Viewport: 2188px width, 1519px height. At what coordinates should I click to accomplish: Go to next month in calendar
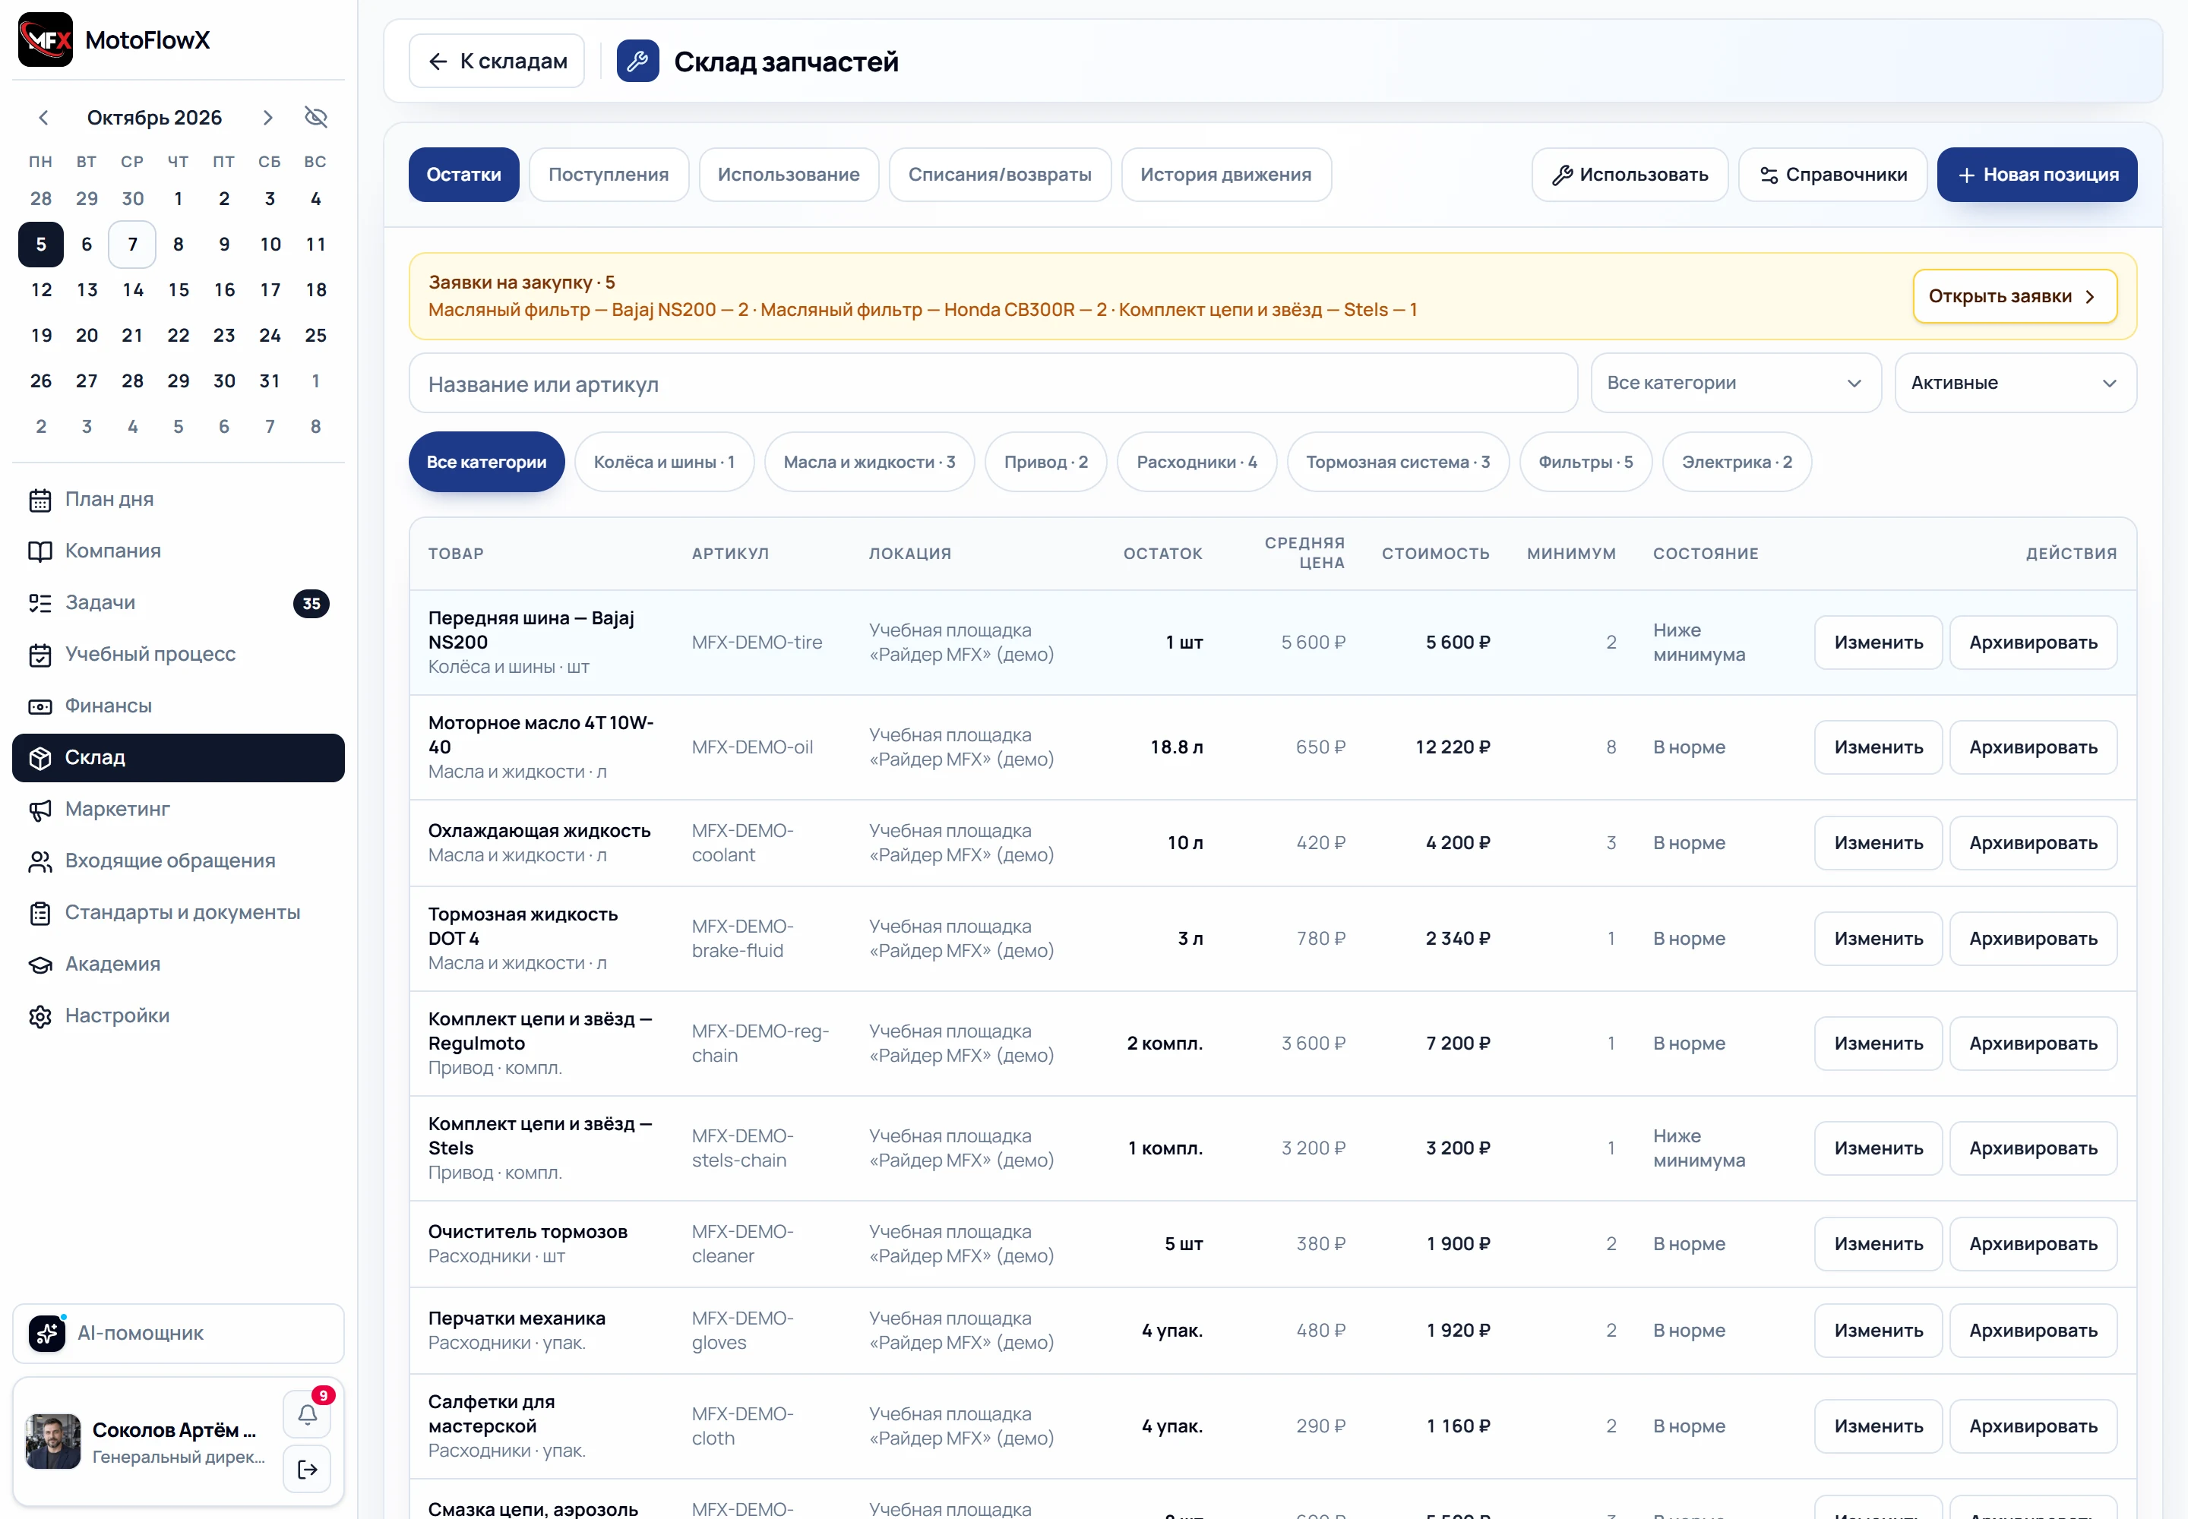[267, 118]
